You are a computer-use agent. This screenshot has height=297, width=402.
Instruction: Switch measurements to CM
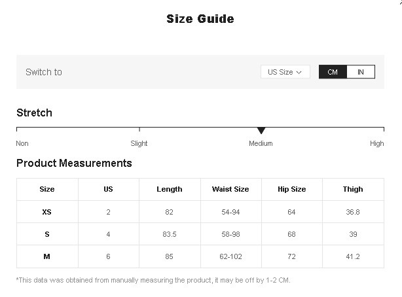coord(333,72)
